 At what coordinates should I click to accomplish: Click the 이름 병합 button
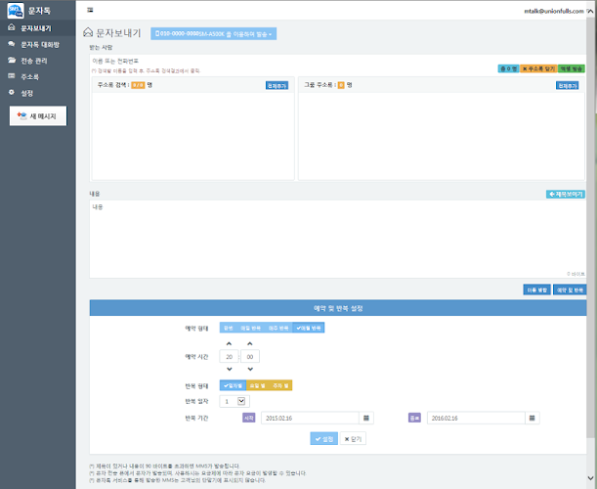(536, 289)
